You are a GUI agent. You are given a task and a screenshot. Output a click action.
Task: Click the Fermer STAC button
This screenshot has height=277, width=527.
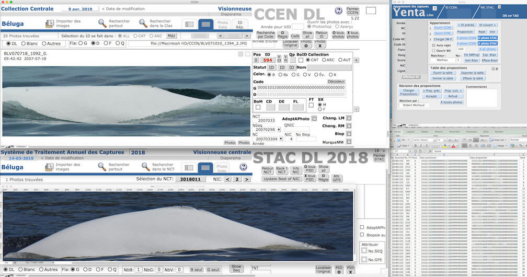379,157
